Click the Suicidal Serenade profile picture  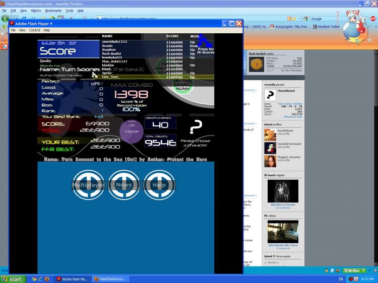270,148
